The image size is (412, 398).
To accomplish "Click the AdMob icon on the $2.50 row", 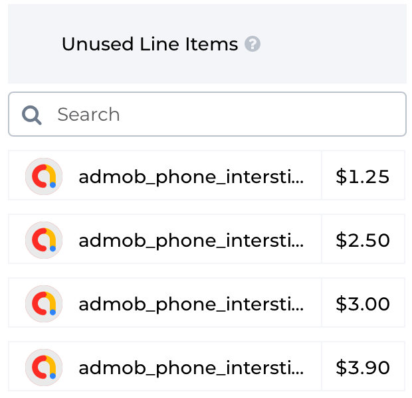I will (44, 240).
